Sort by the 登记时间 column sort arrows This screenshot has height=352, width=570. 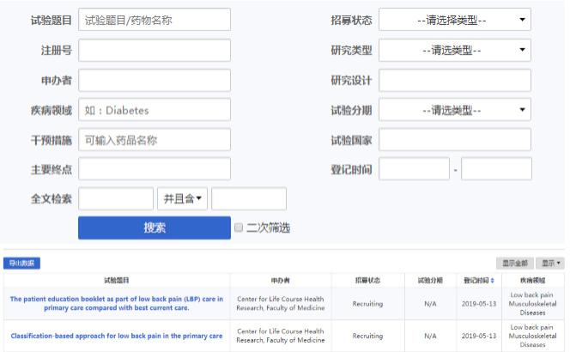click(492, 281)
